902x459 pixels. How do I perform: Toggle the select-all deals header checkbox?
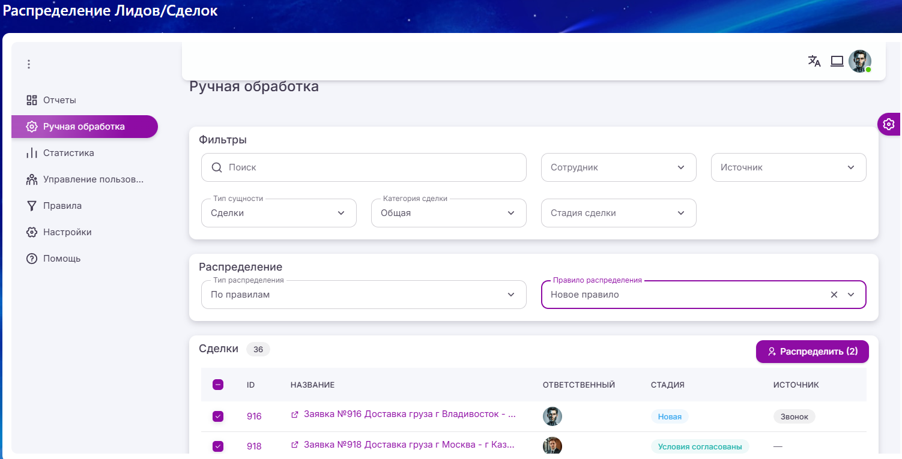coord(218,385)
